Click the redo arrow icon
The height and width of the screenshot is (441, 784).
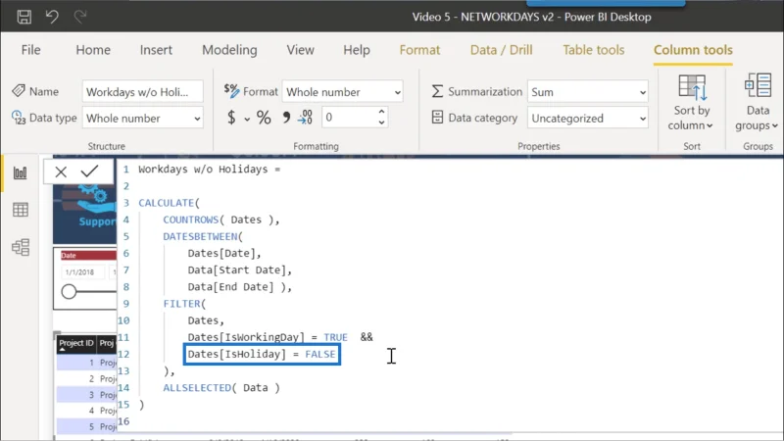point(80,17)
